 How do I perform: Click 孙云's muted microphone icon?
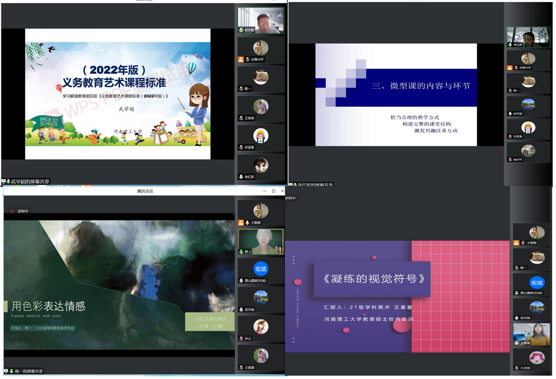click(241, 339)
